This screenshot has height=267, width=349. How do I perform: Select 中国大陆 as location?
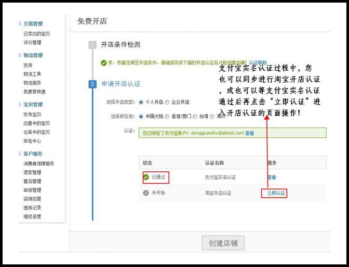point(141,117)
